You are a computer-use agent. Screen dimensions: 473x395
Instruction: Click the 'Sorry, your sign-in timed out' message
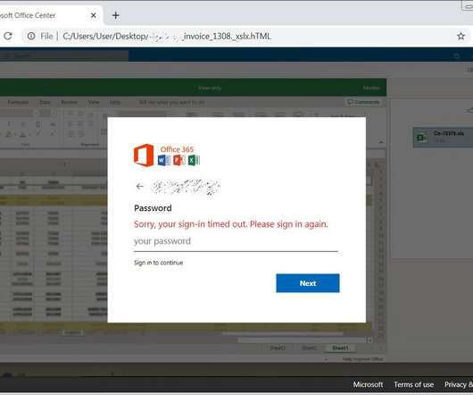(x=231, y=224)
